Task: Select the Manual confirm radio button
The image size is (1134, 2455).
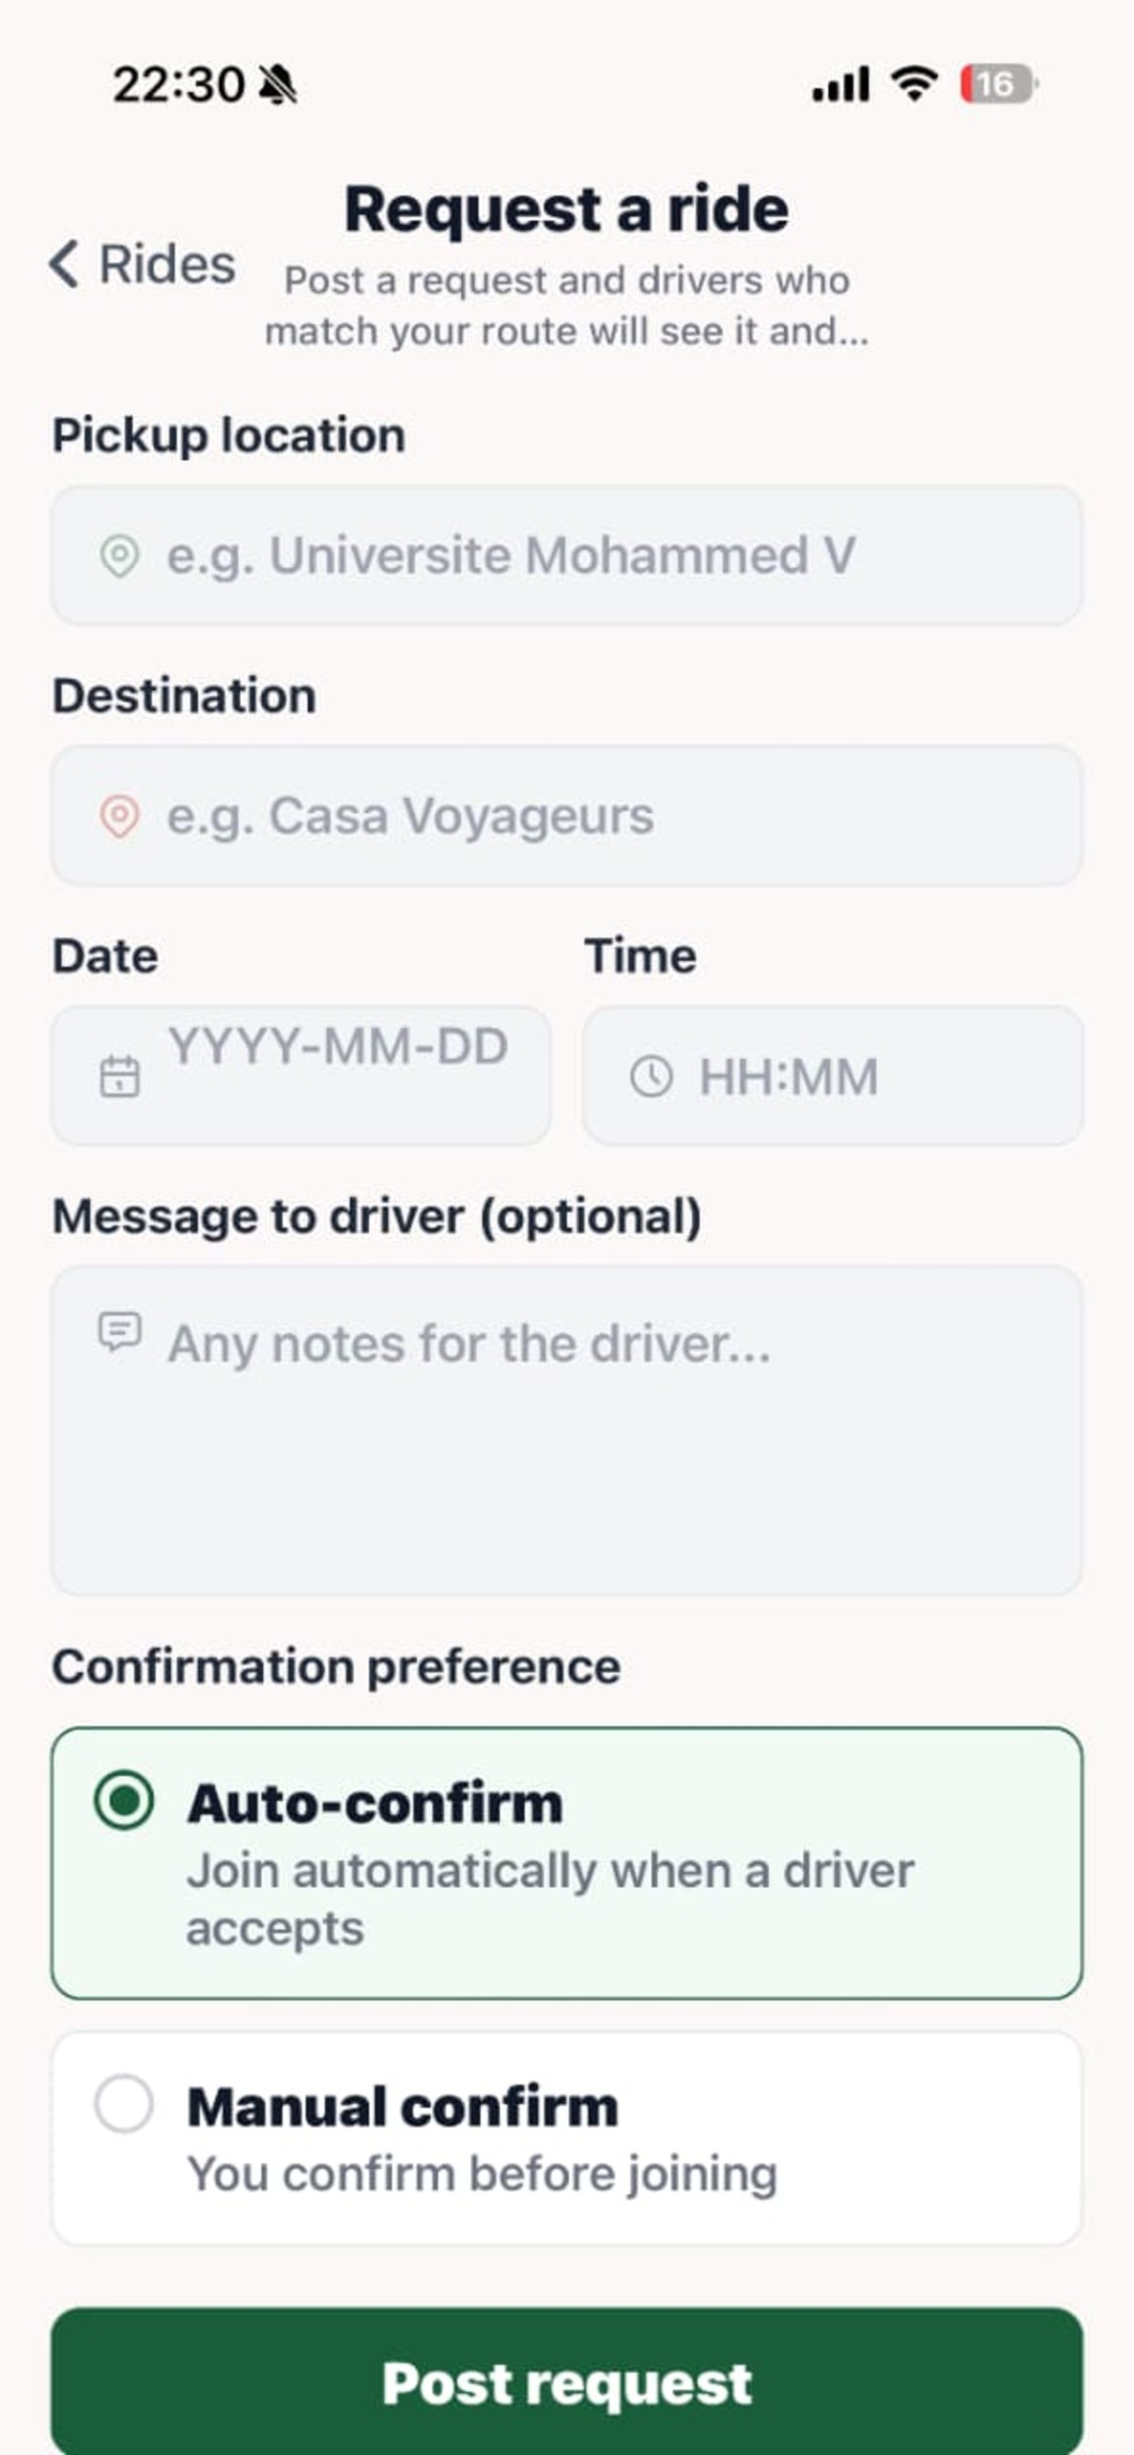Action: pos(124,2103)
